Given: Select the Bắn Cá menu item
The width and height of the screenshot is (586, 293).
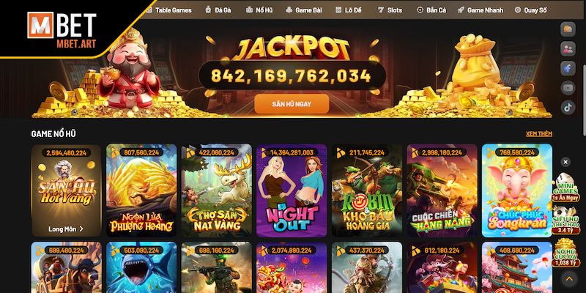Looking at the screenshot, I should pos(431,10).
